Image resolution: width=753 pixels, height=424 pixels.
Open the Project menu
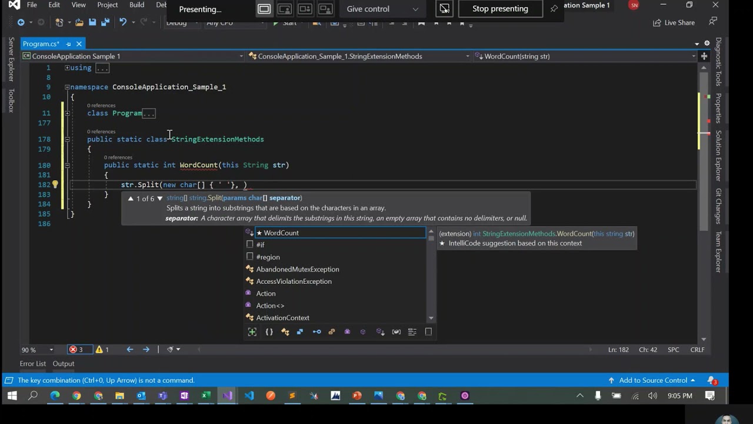tap(108, 5)
